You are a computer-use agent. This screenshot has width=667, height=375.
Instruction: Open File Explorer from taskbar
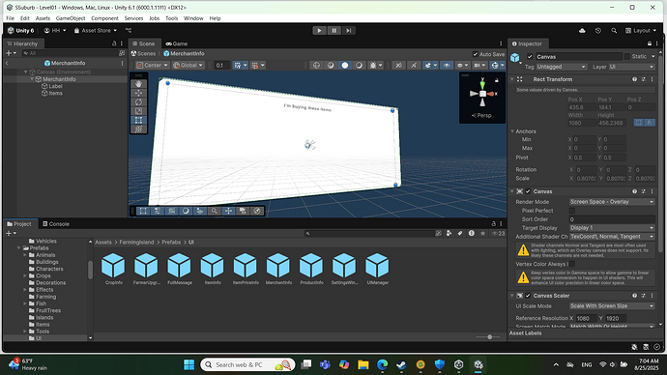coord(362,364)
